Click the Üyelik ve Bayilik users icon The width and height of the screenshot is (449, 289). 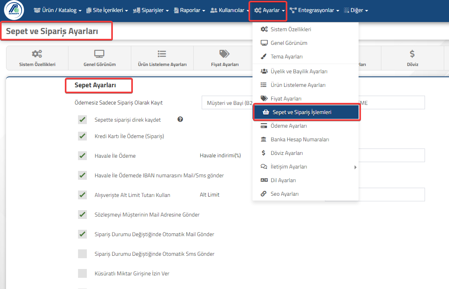point(264,71)
